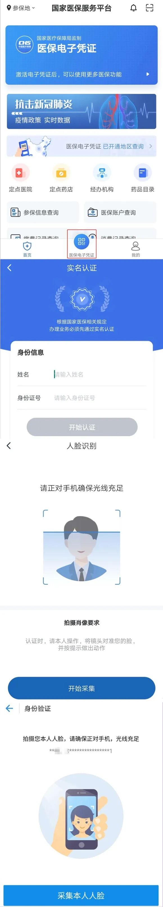Go back from 人脸识别 page
The image size is (163, 907).
click(9, 446)
